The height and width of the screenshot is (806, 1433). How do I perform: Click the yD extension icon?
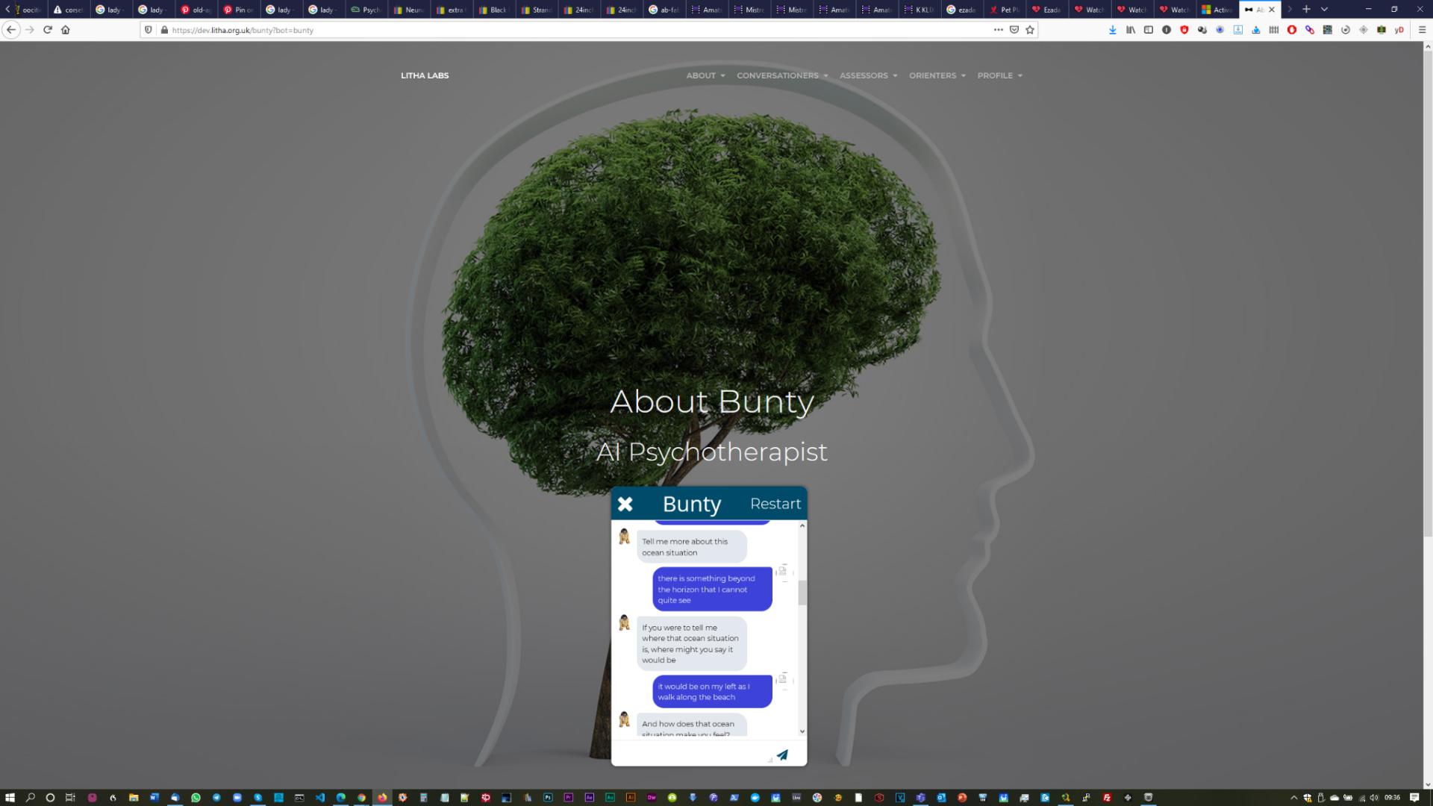click(x=1399, y=30)
